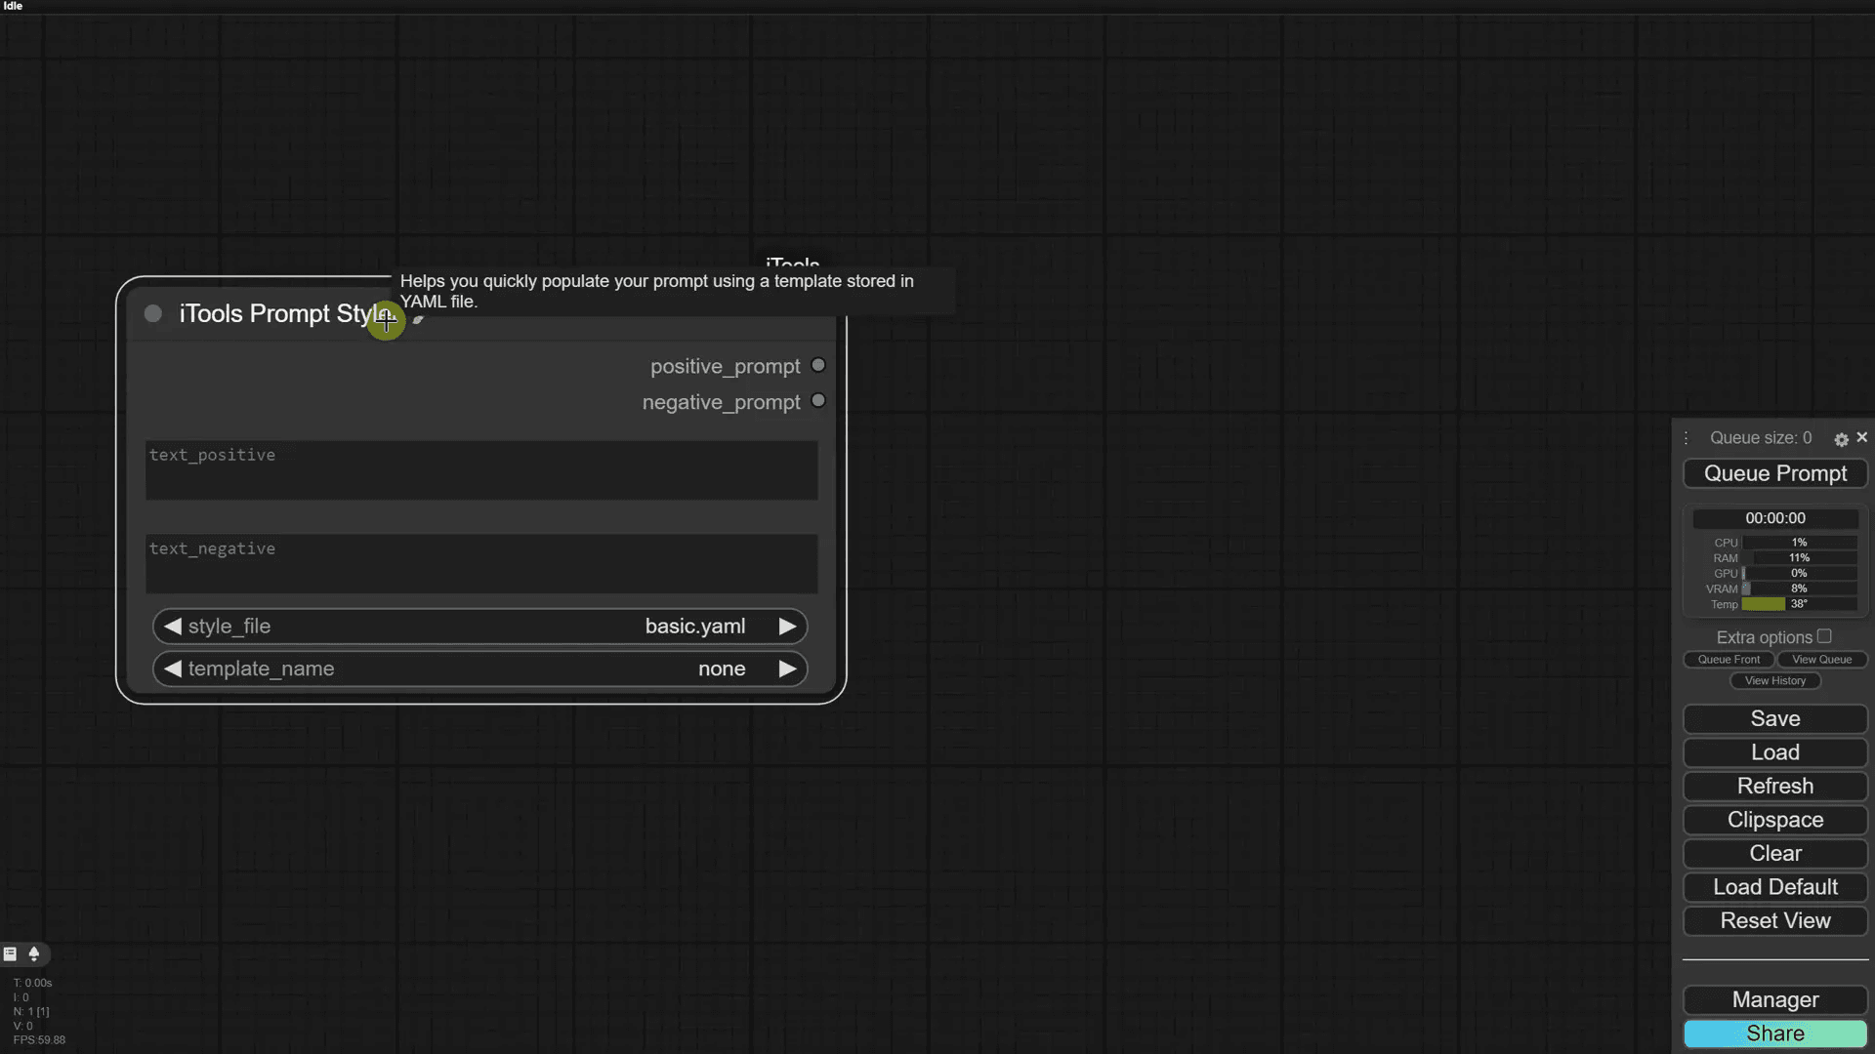This screenshot has width=1875, height=1054.
Task: Open the Clipspace window
Action: pos(1775,820)
